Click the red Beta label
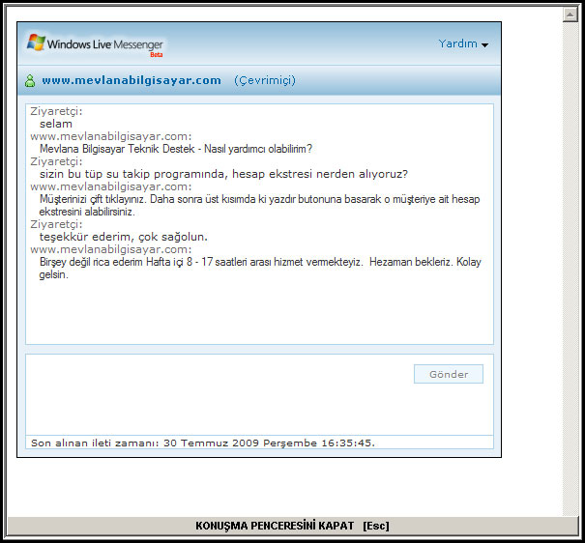This screenshot has height=543, width=585. [157, 55]
